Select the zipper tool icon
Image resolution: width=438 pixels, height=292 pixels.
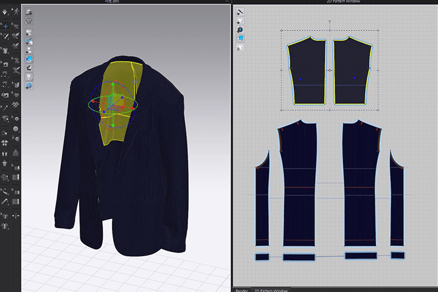click(16, 153)
